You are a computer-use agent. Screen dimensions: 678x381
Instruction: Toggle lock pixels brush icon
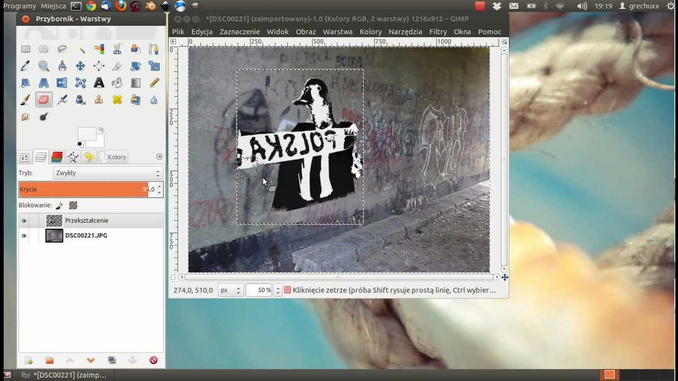coord(59,205)
